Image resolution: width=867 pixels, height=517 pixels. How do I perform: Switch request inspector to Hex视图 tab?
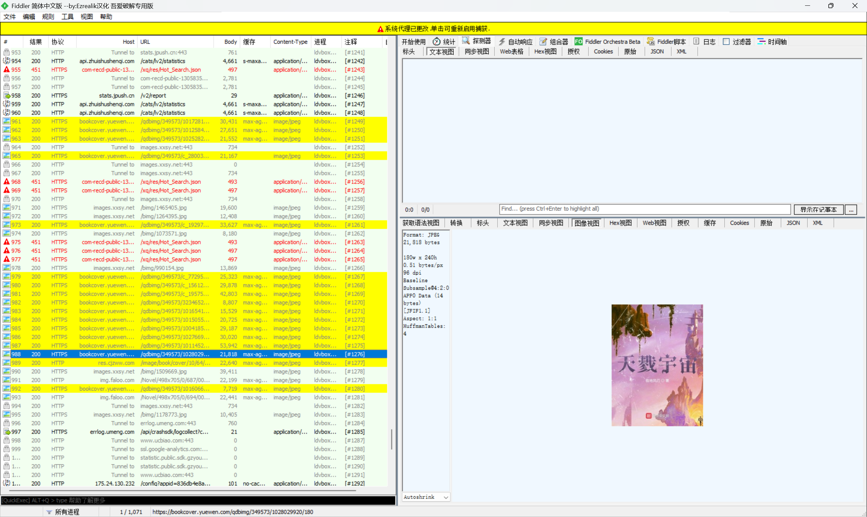(545, 51)
